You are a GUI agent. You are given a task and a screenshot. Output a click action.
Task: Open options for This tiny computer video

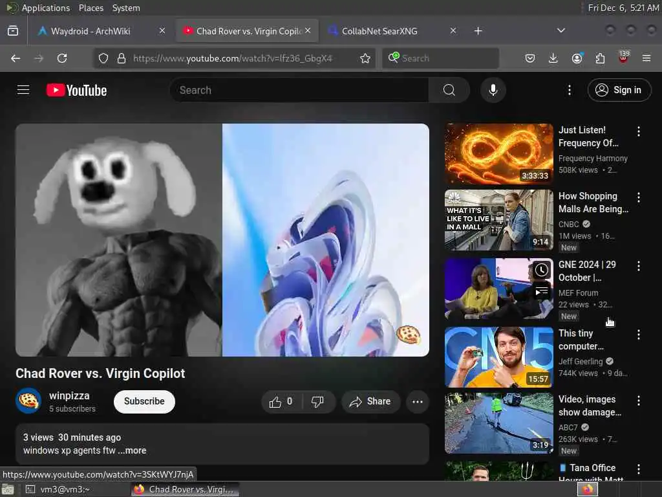[x=638, y=335]
